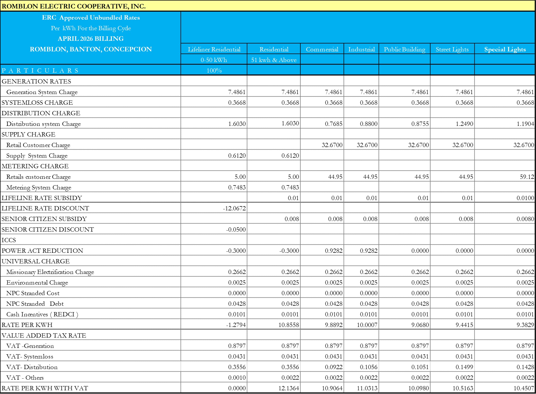Click the VAT- Systemloss label
This screenshot has height=394, width=536.
click(x=30, y=356)
